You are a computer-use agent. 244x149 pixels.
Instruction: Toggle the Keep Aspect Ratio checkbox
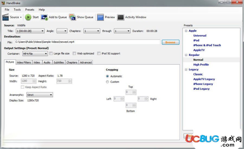(x=23, y=87)
